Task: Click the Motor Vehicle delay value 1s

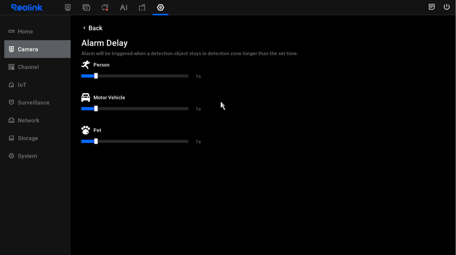Action: pos(198,109)
